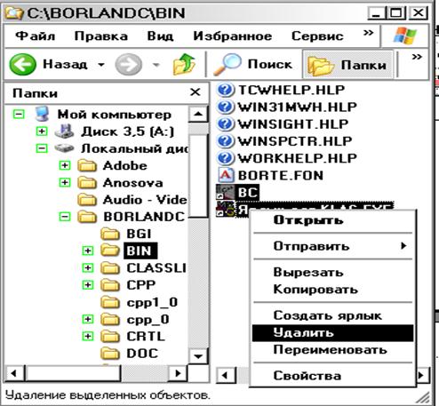439x406 pixels.
Task: Go up one folder level
Action: click(184, 64)
